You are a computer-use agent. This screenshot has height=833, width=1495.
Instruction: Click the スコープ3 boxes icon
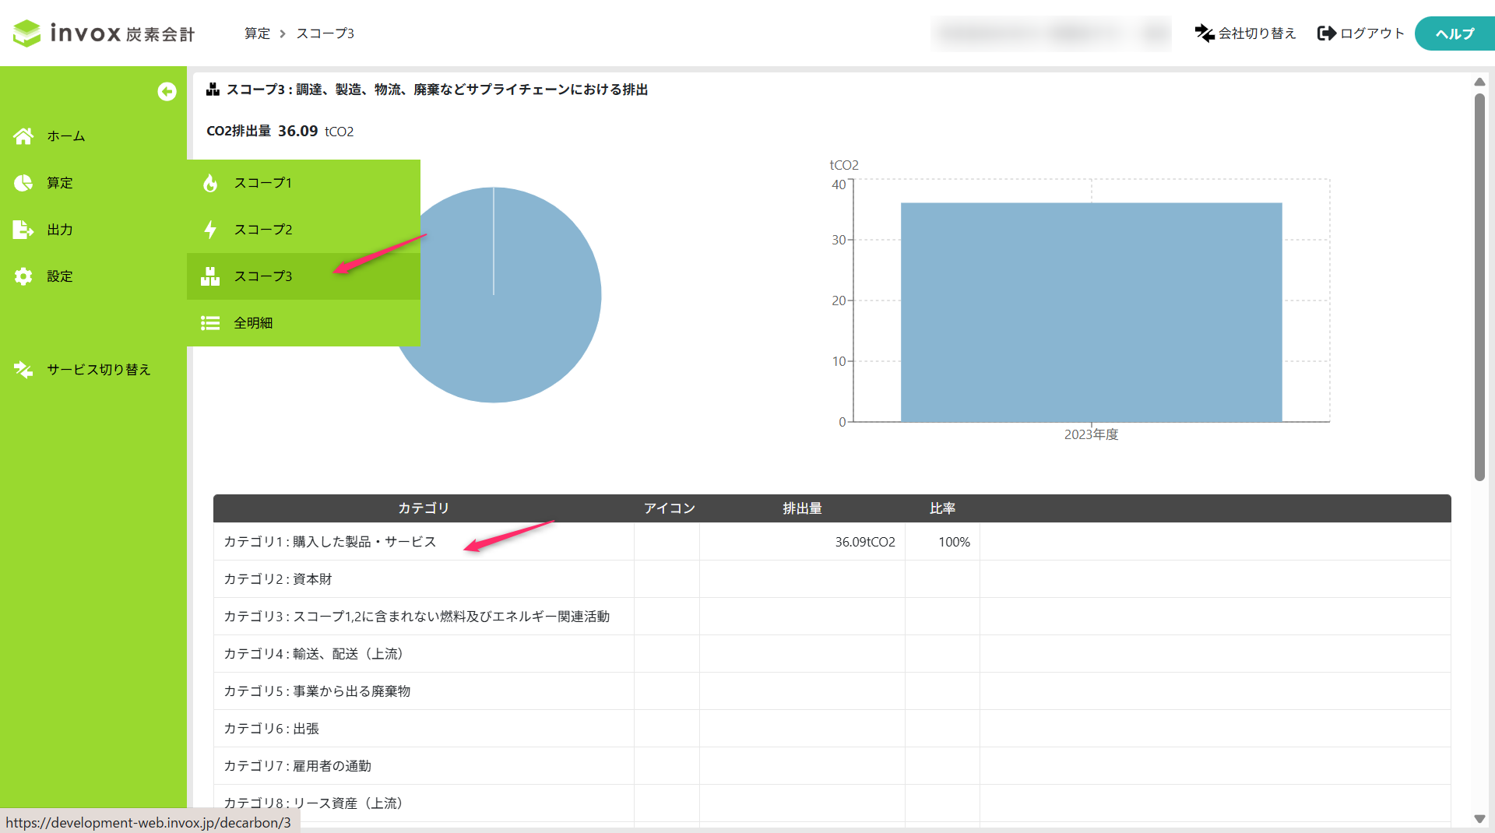point(210,276)
